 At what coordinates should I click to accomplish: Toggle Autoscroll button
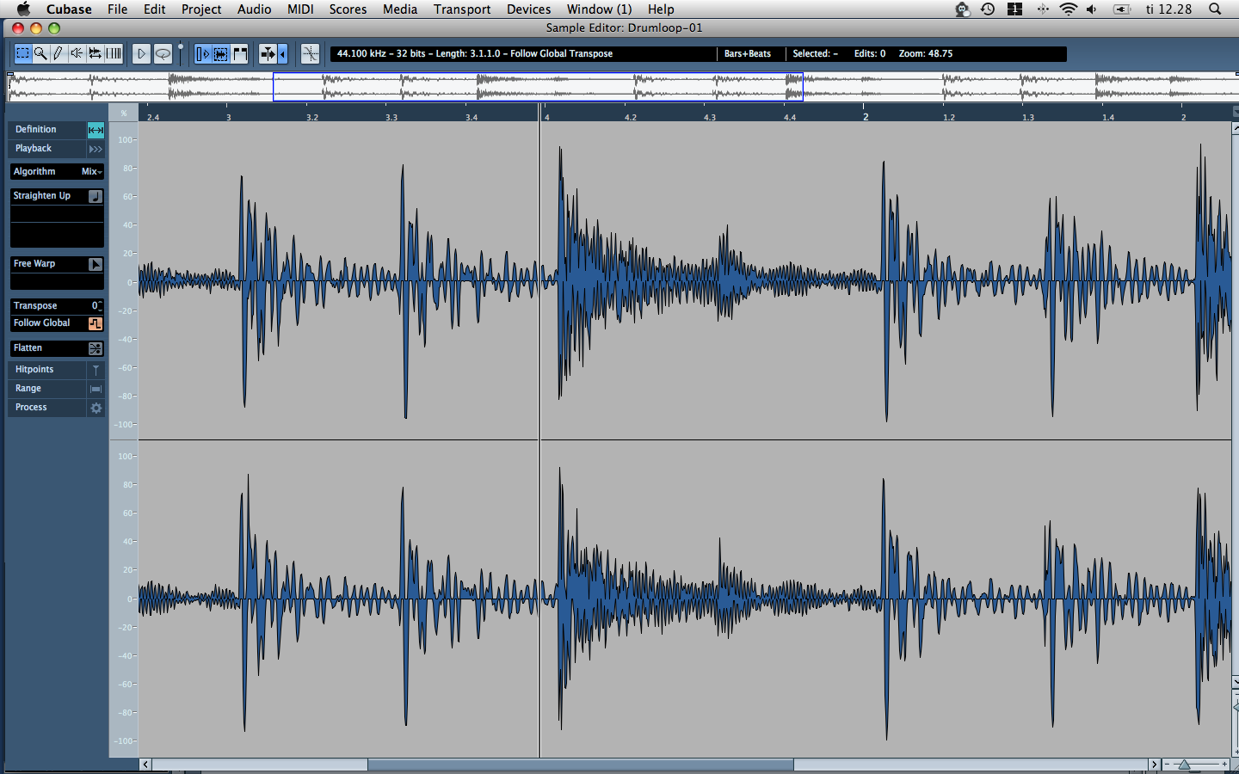268,53
